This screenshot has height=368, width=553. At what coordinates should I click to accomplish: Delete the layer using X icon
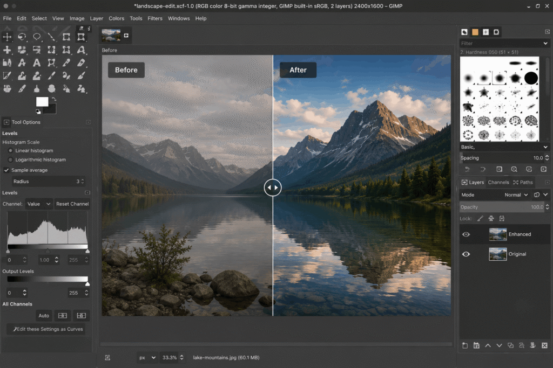(x=544, y=345)
